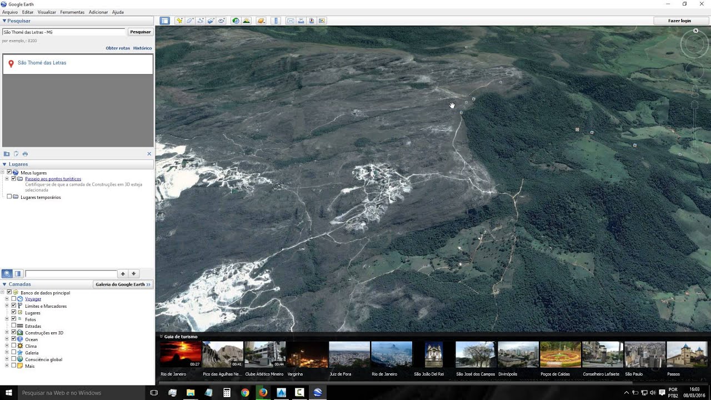711x400 pixels.
Task: Add a path from the toolbar
Action: pos(201,21)
